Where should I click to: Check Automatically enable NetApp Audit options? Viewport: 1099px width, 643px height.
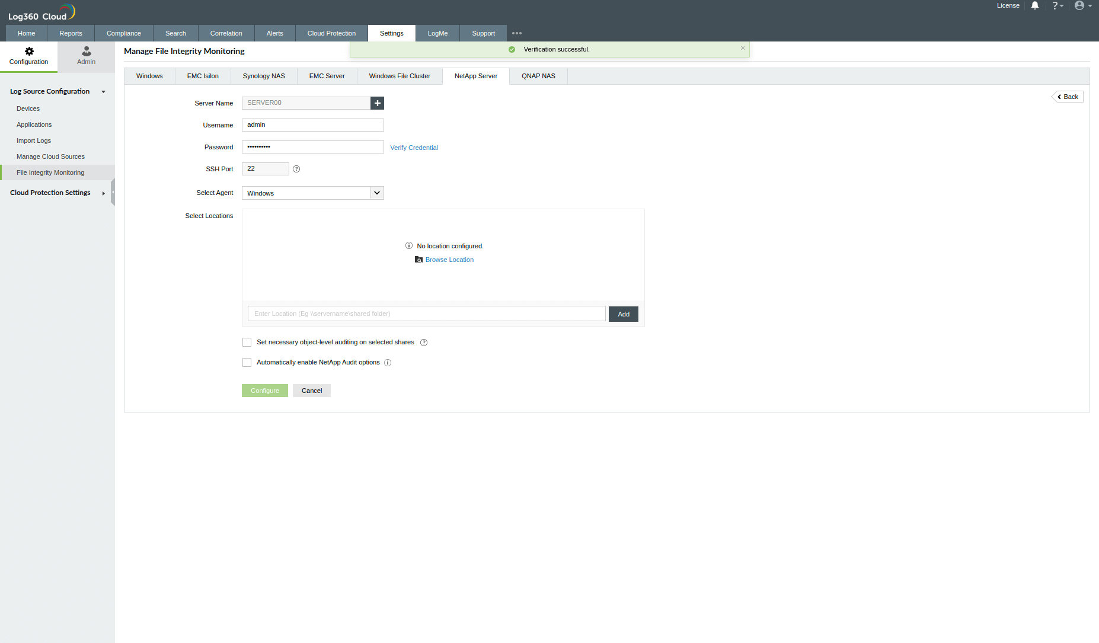247,362
